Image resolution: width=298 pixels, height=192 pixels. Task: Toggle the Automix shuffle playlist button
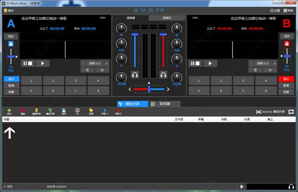pos(270,112)
